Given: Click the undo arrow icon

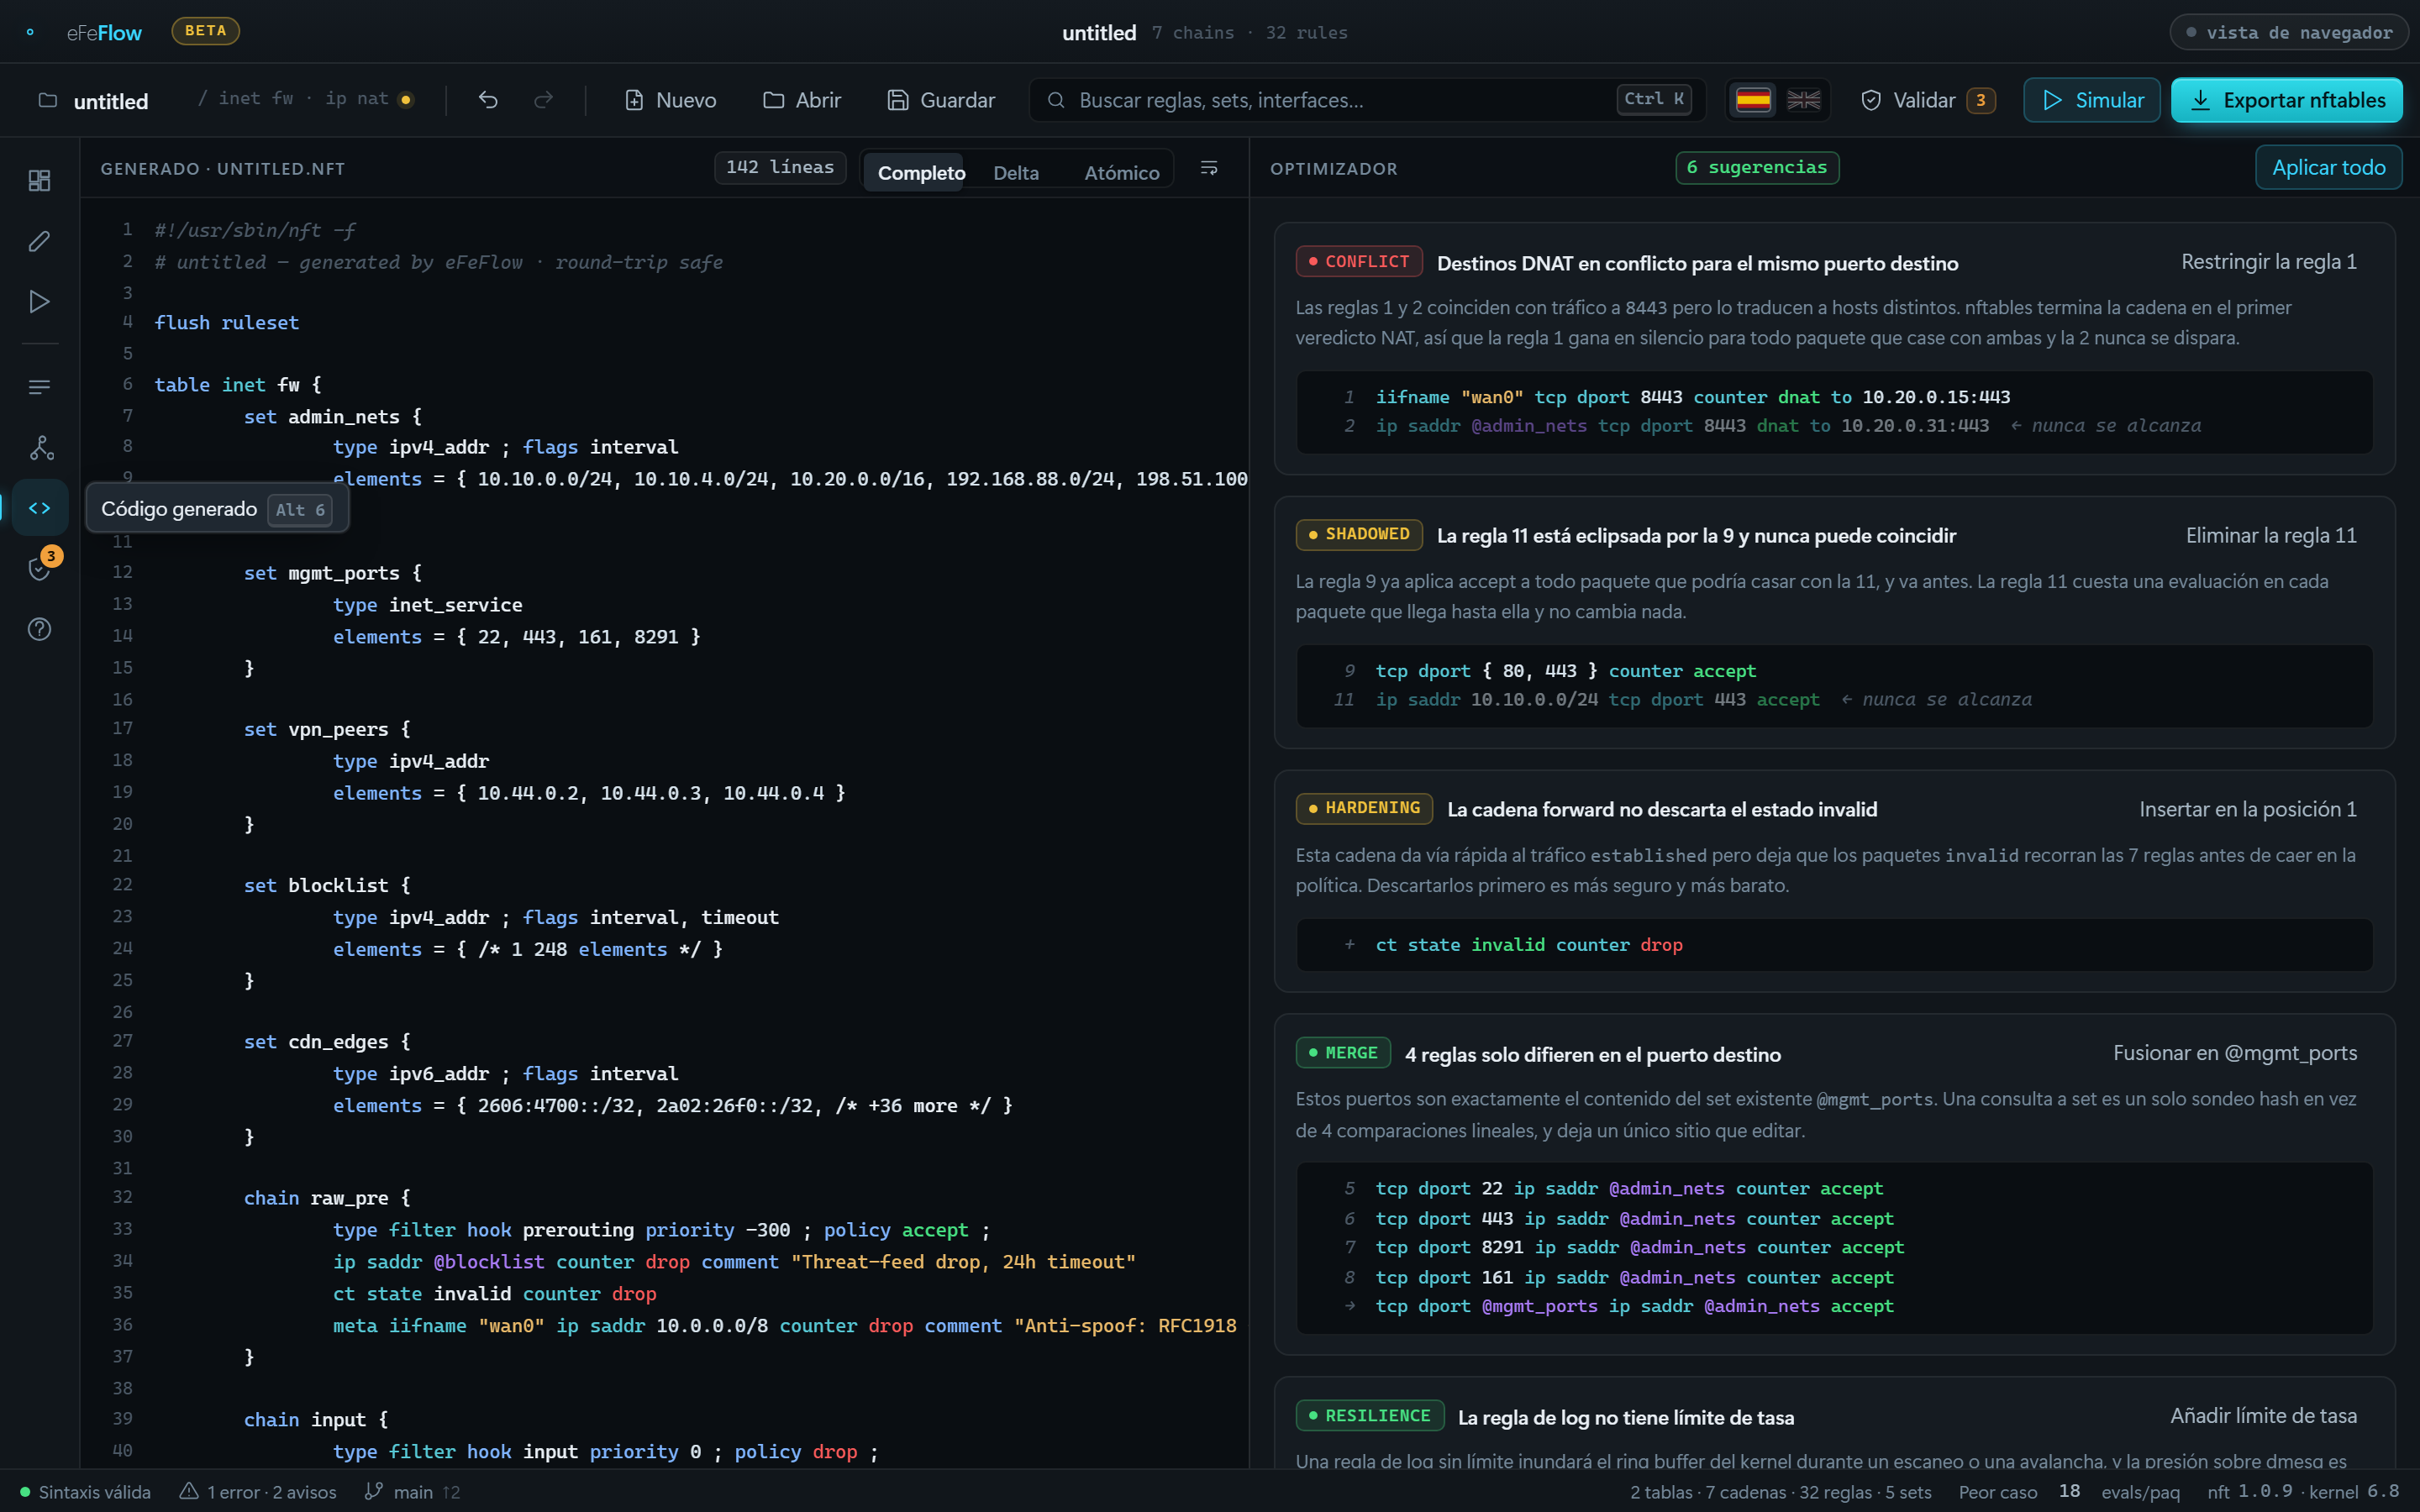Looking at the screenshot, I should (x=488, y=100).
